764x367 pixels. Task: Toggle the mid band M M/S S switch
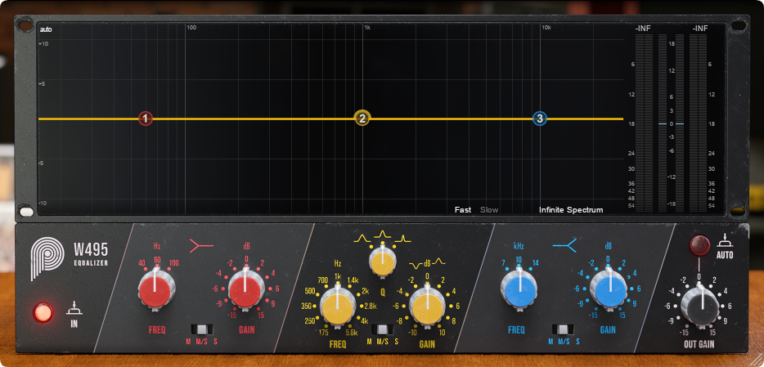tap(381, 329)
